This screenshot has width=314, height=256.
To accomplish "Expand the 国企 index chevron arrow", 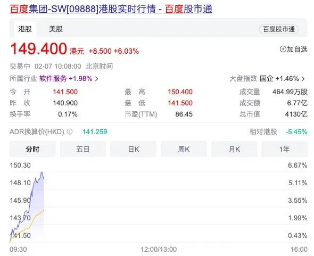I will [x=303, y=79].
